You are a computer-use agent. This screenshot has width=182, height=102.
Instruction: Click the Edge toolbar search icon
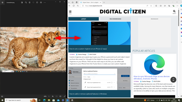[78, 6]
